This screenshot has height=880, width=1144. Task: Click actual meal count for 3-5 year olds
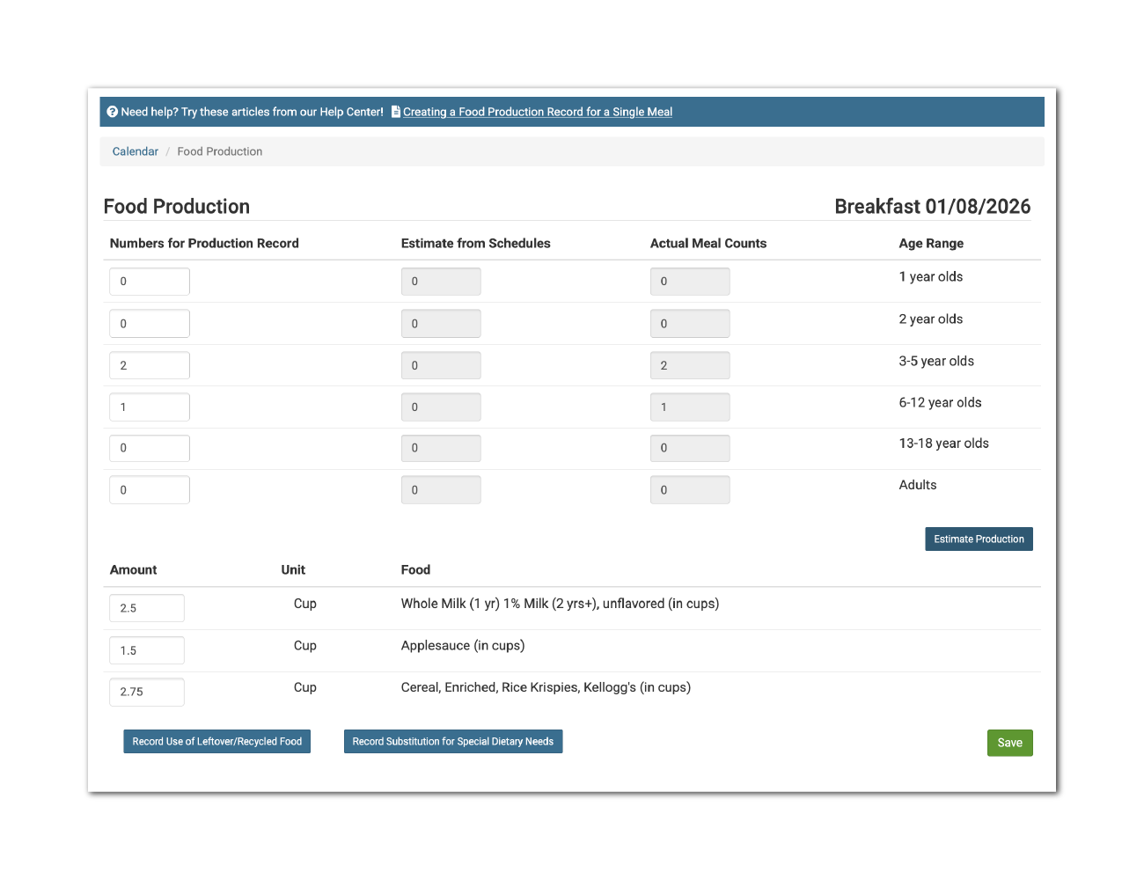[x=690, y=365]
